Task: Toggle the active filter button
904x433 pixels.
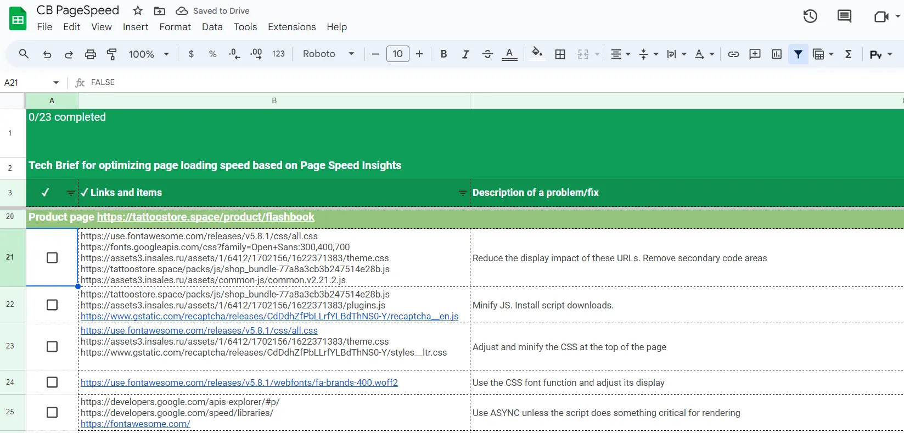Action: [x=798, y=54]
